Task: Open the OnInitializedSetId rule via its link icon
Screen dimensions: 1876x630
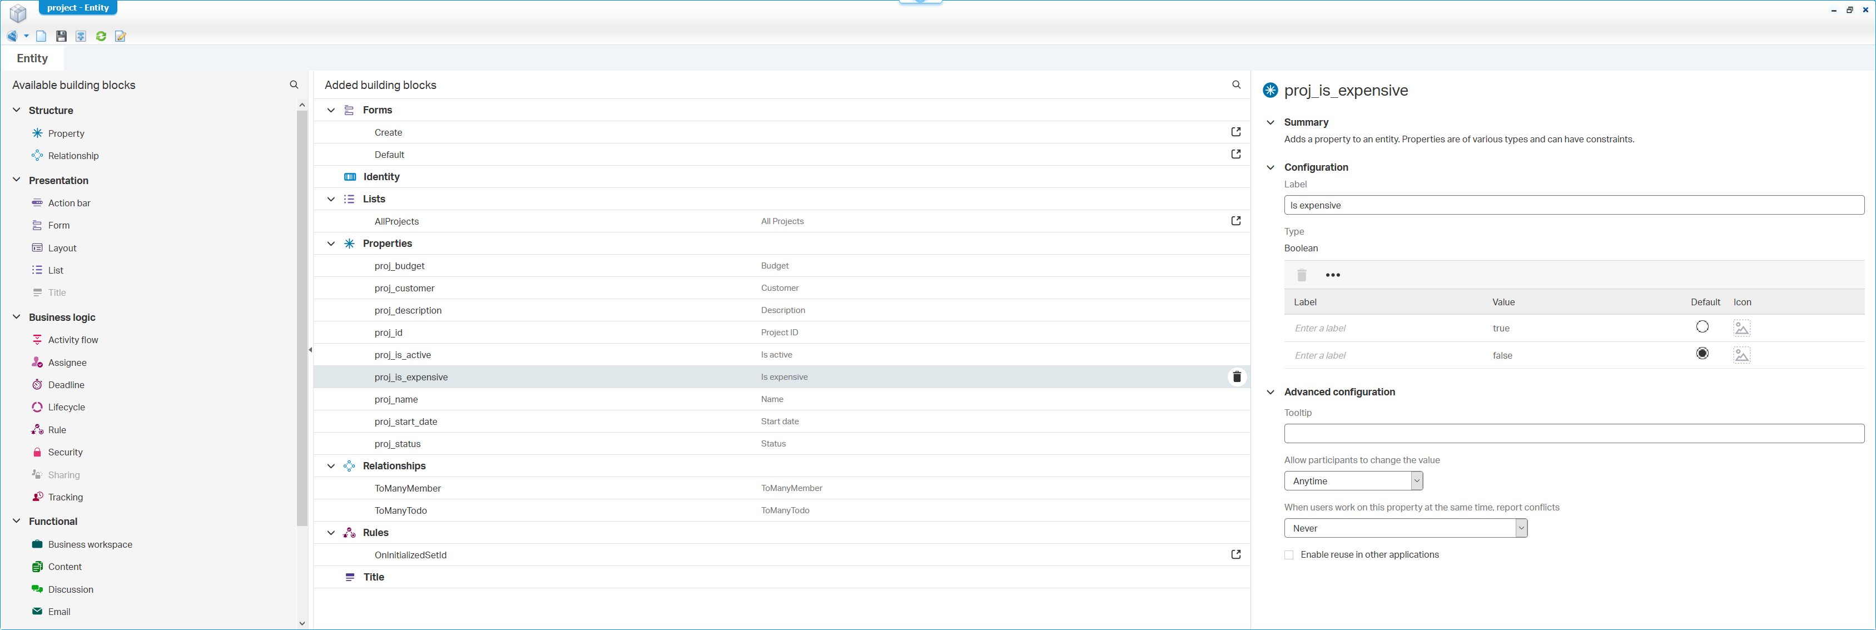Action: pos(1235,554)
